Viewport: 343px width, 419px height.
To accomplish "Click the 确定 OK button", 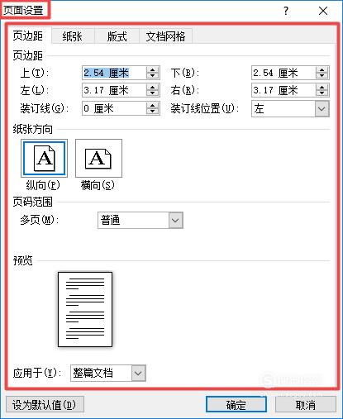I will tap(236, 405).
